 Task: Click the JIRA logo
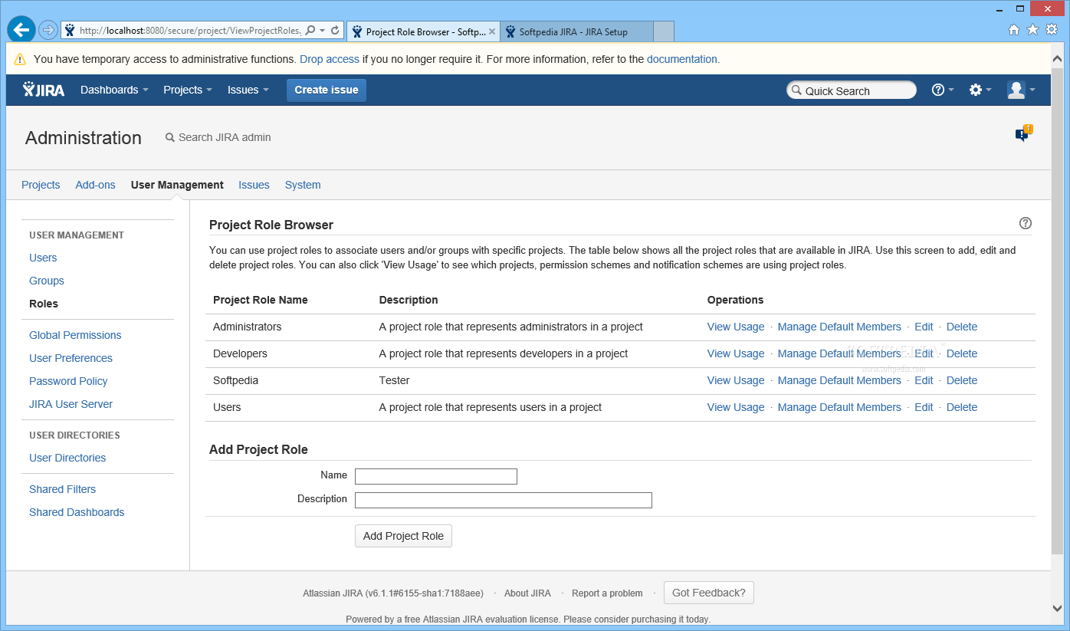[x=44, y=90]
